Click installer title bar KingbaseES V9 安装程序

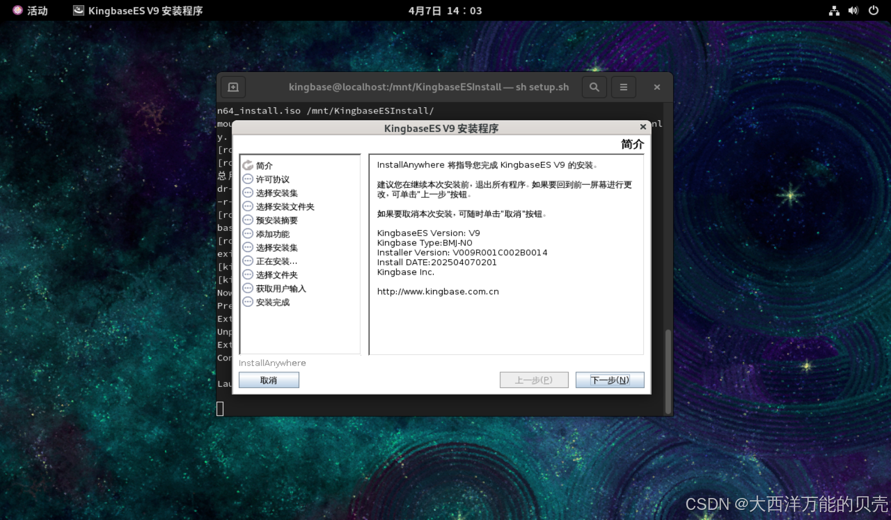click(441, 128)
